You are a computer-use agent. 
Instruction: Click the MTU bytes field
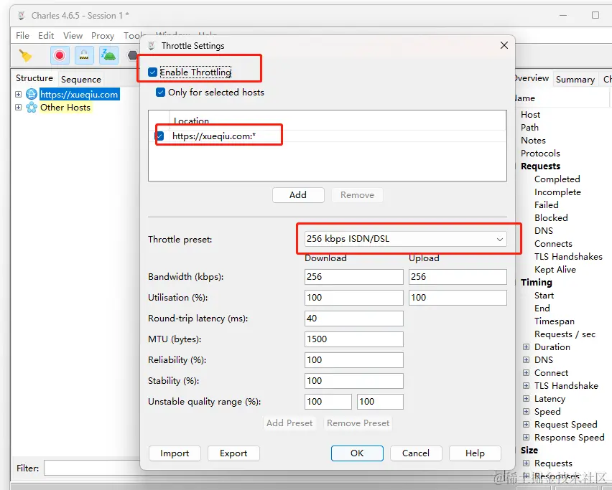coord(353,339)
